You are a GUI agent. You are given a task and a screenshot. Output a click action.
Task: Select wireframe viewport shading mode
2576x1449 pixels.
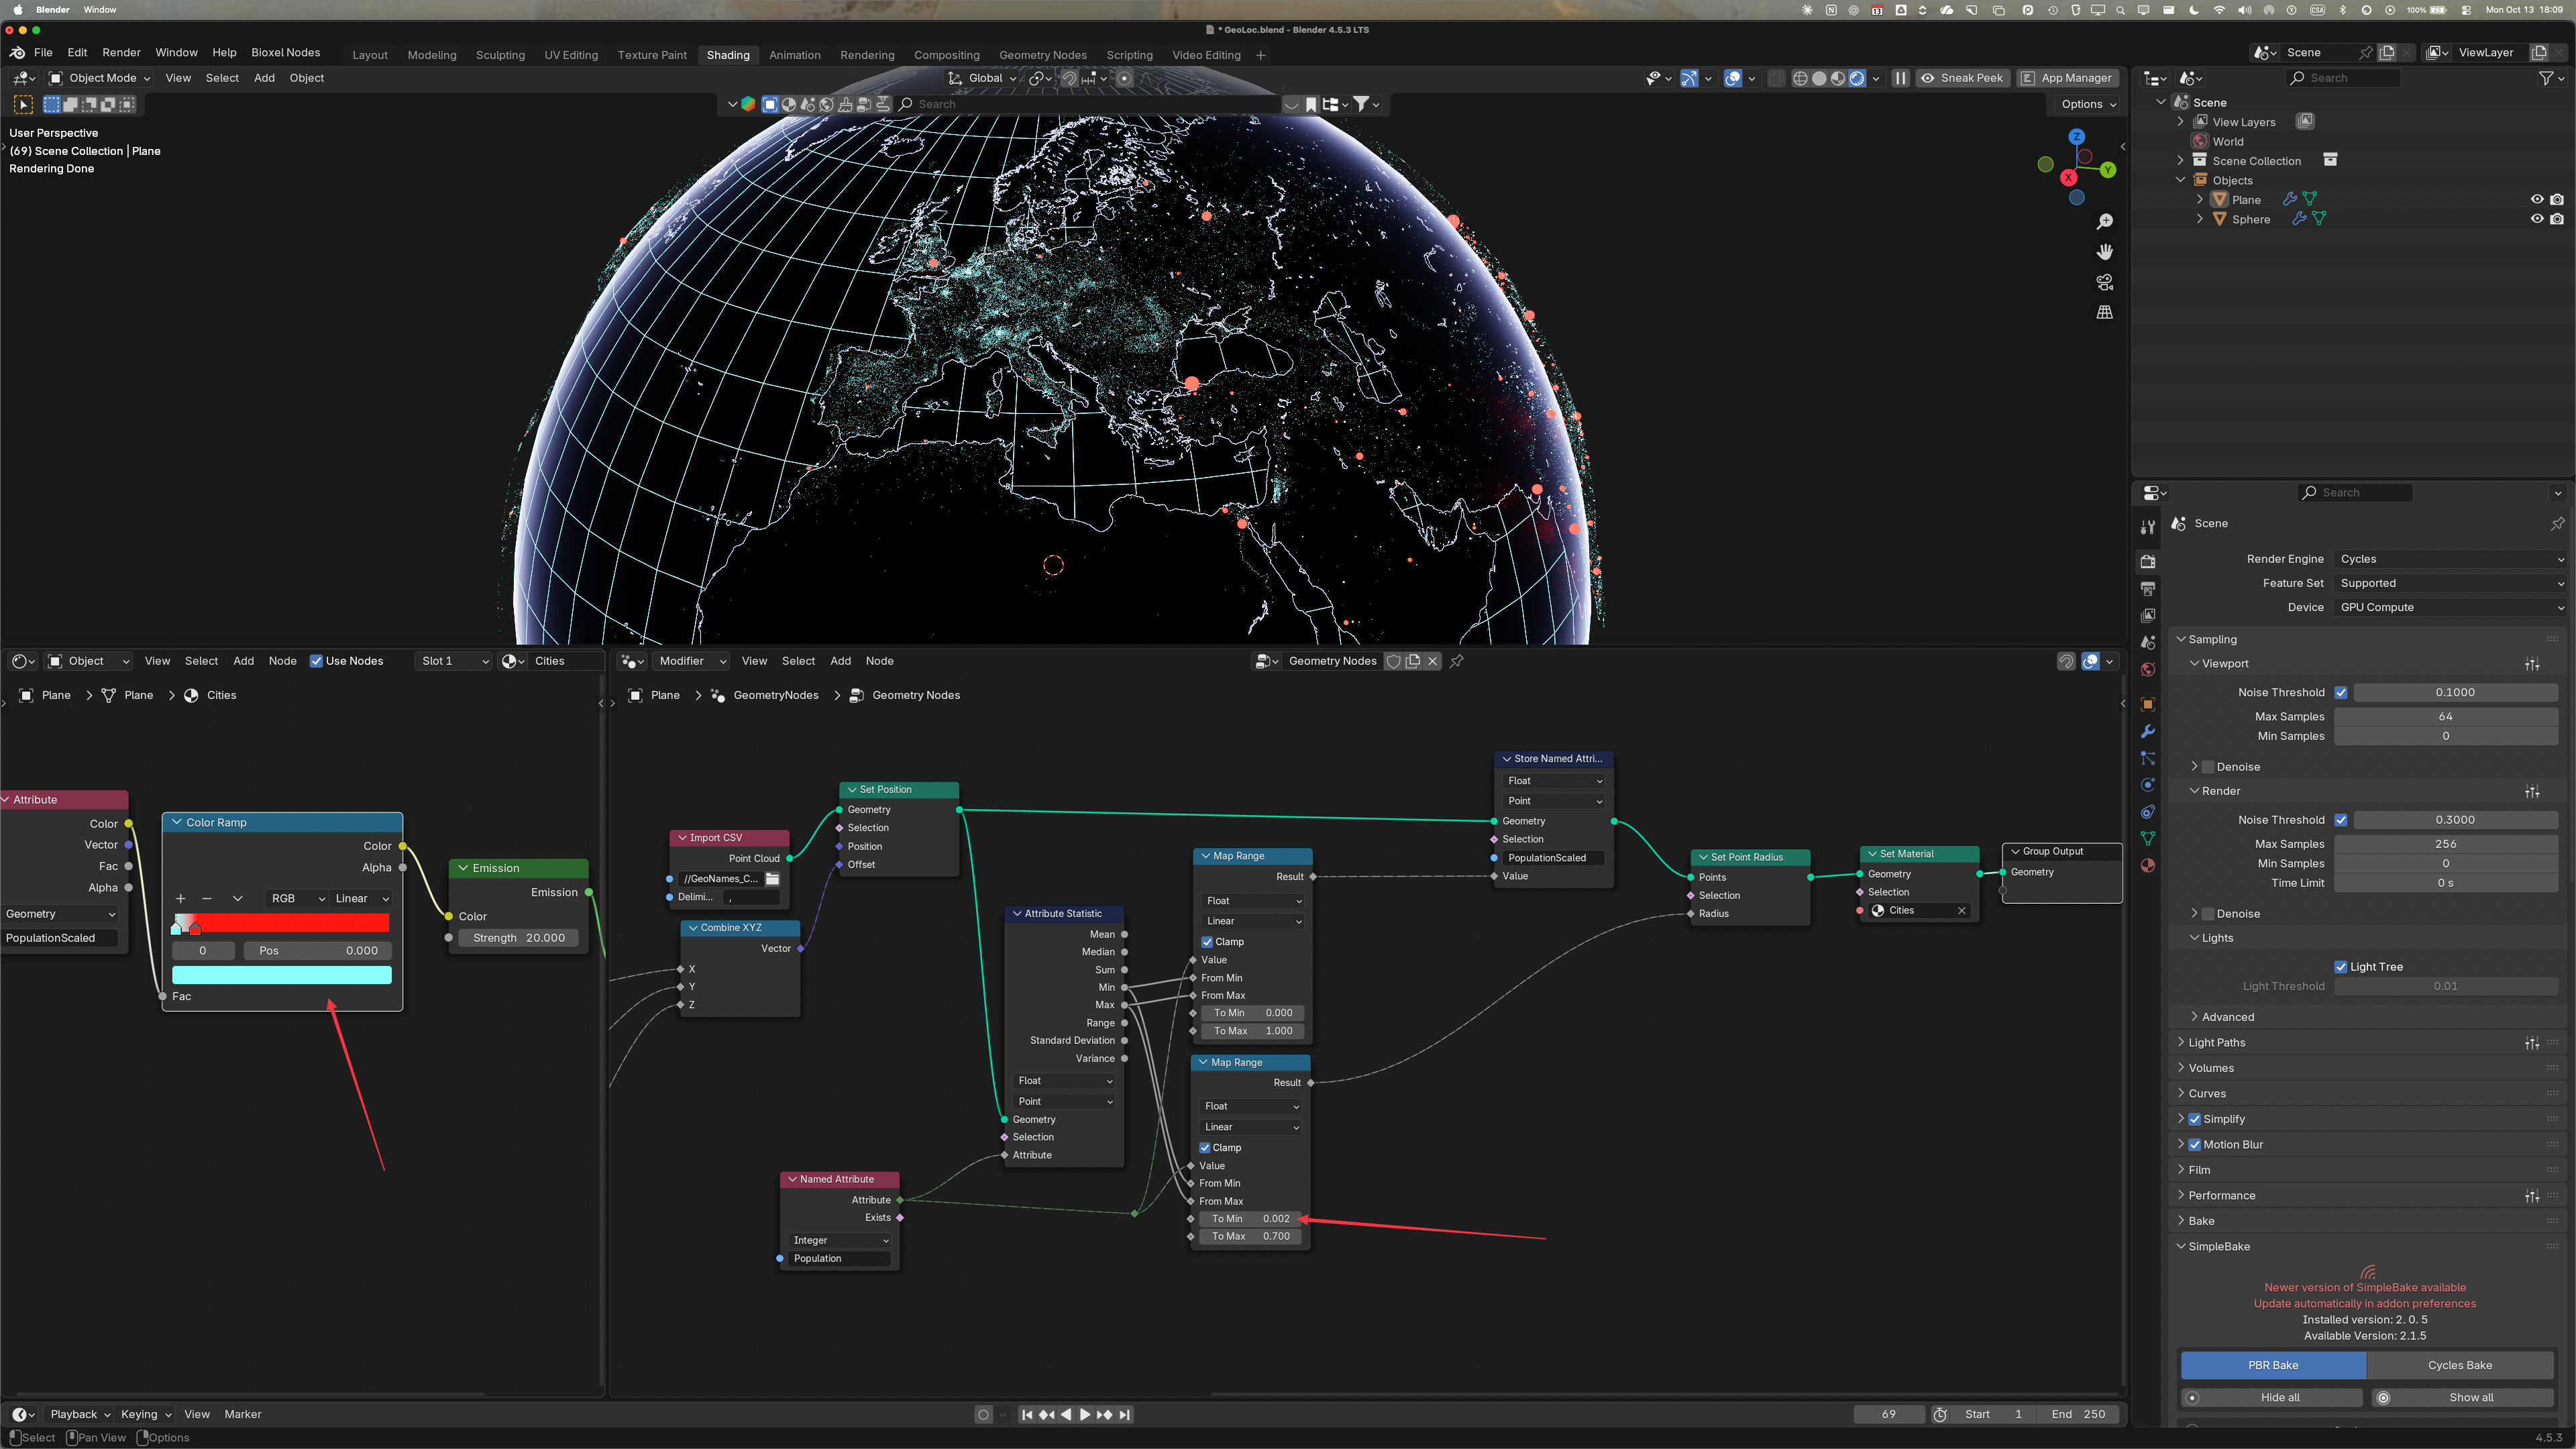[1800, 78]
